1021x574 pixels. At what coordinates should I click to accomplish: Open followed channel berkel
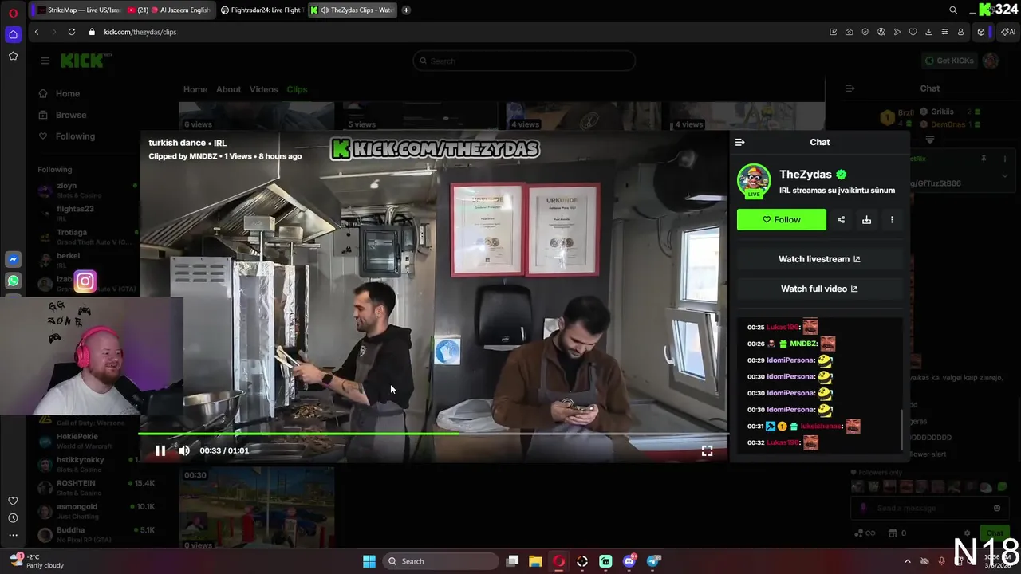(x=86, y=260)
